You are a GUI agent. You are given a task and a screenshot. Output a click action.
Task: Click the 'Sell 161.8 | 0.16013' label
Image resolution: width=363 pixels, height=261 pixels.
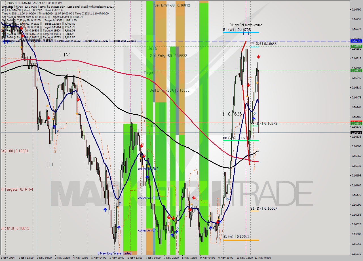(14, 228)
